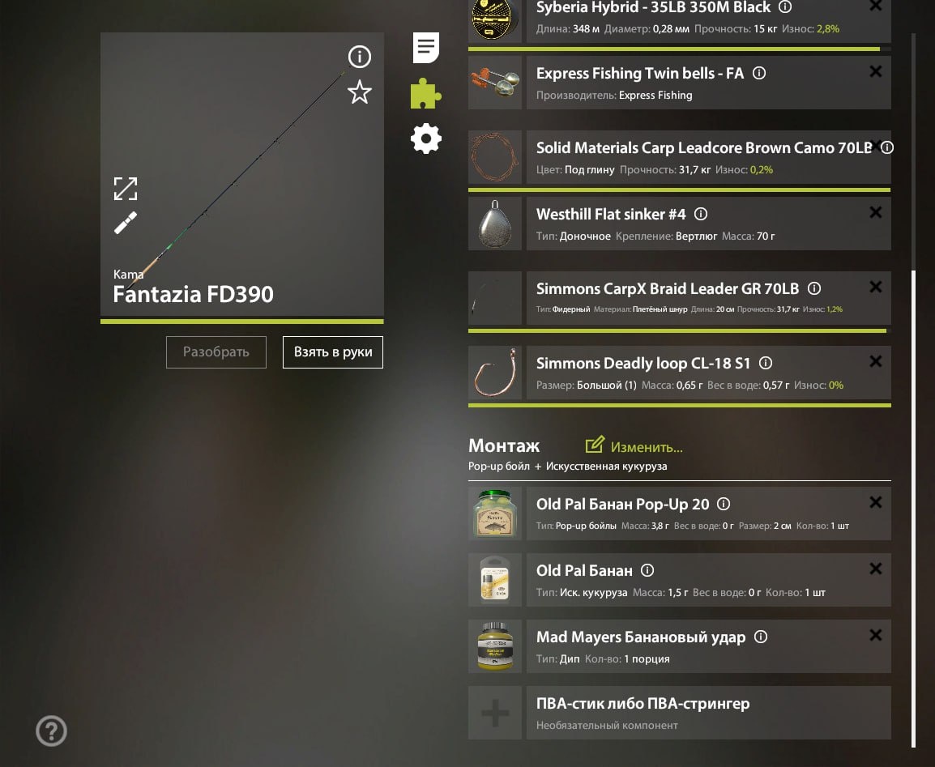Remove Simmons CarpX Braid Leader GR 70LB
The height and width of the screenshot is (767, 935).
[875, 287]
